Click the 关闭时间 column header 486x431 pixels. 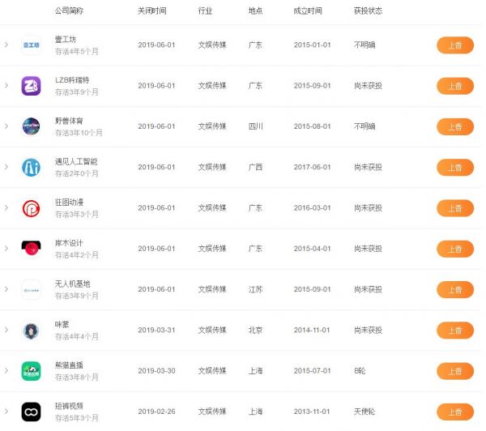coord(152,11)
